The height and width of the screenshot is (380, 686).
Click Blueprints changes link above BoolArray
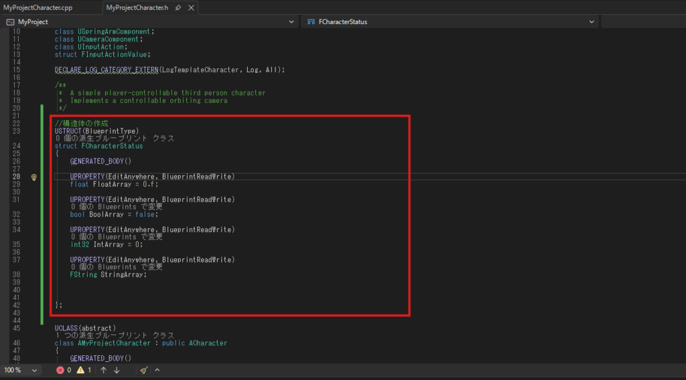click(x=117, y=207)
